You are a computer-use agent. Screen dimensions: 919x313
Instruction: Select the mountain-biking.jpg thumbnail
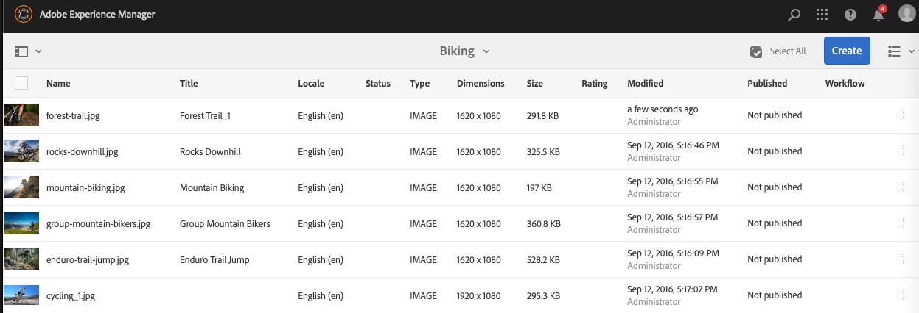[x=21, y=187]
